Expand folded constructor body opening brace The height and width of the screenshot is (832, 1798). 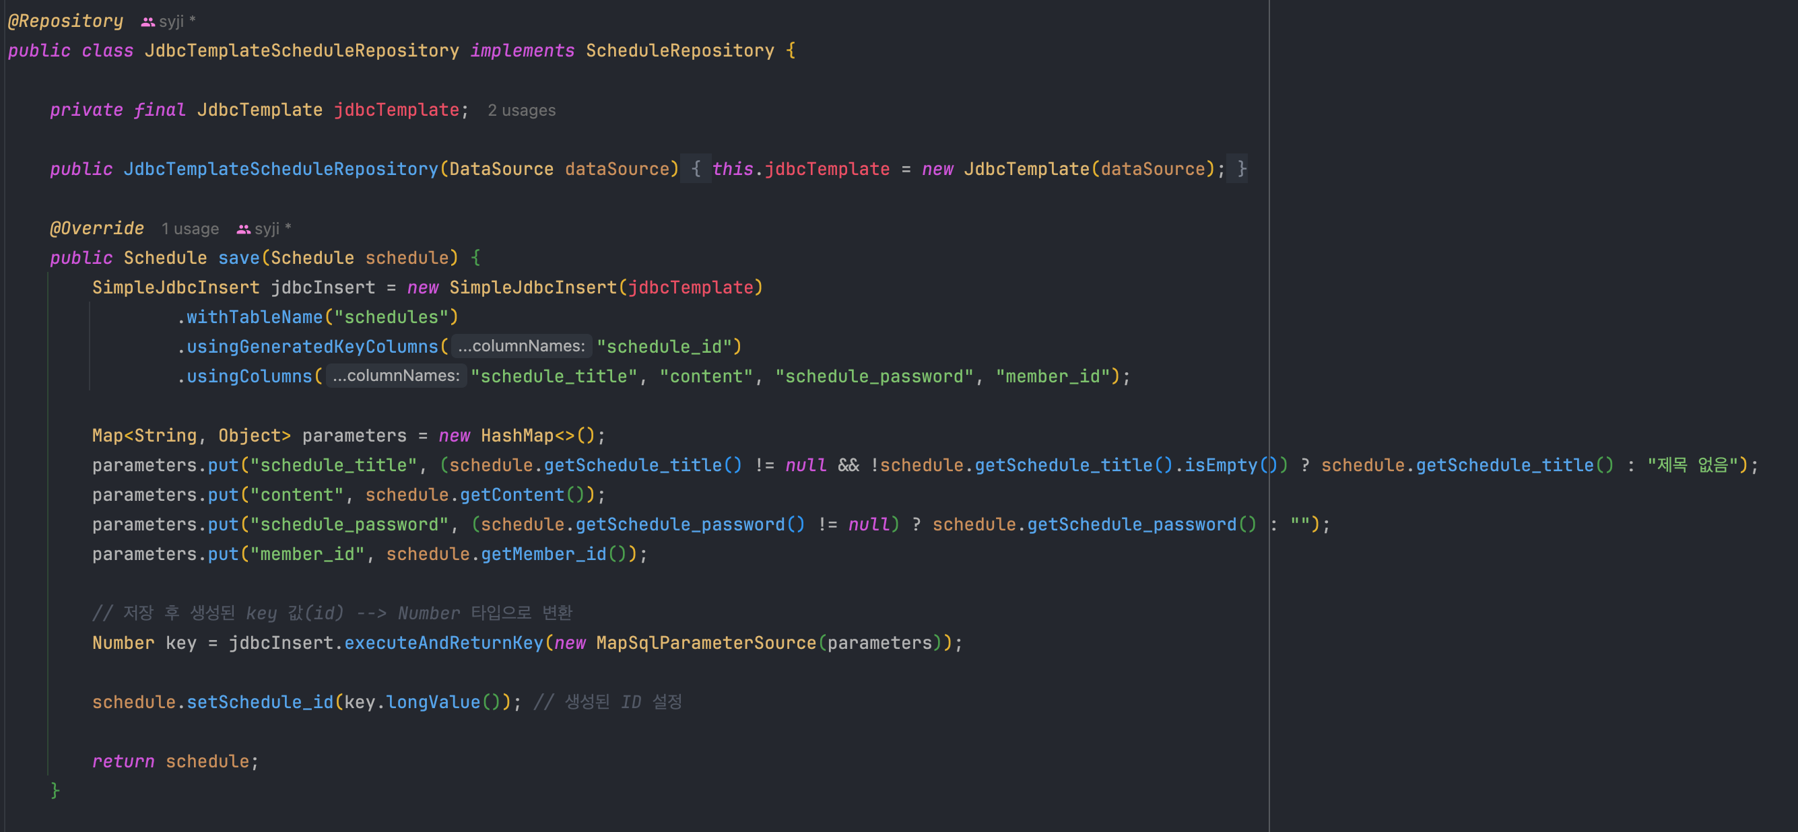[696, 169]
